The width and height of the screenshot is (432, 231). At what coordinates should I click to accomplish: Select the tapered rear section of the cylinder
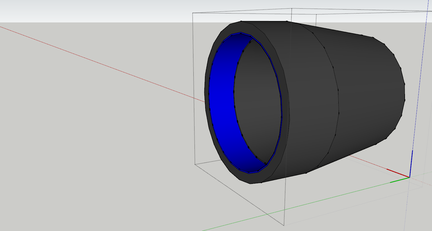(x=370, y=94)
